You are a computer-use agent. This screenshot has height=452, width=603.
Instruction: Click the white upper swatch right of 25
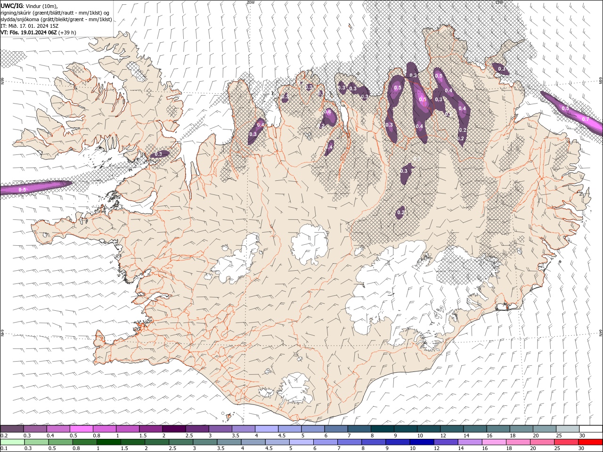590,429
